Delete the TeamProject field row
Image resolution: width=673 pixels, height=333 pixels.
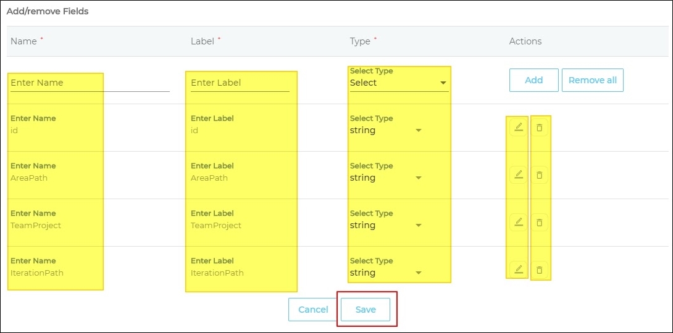[x=540, y=222]
